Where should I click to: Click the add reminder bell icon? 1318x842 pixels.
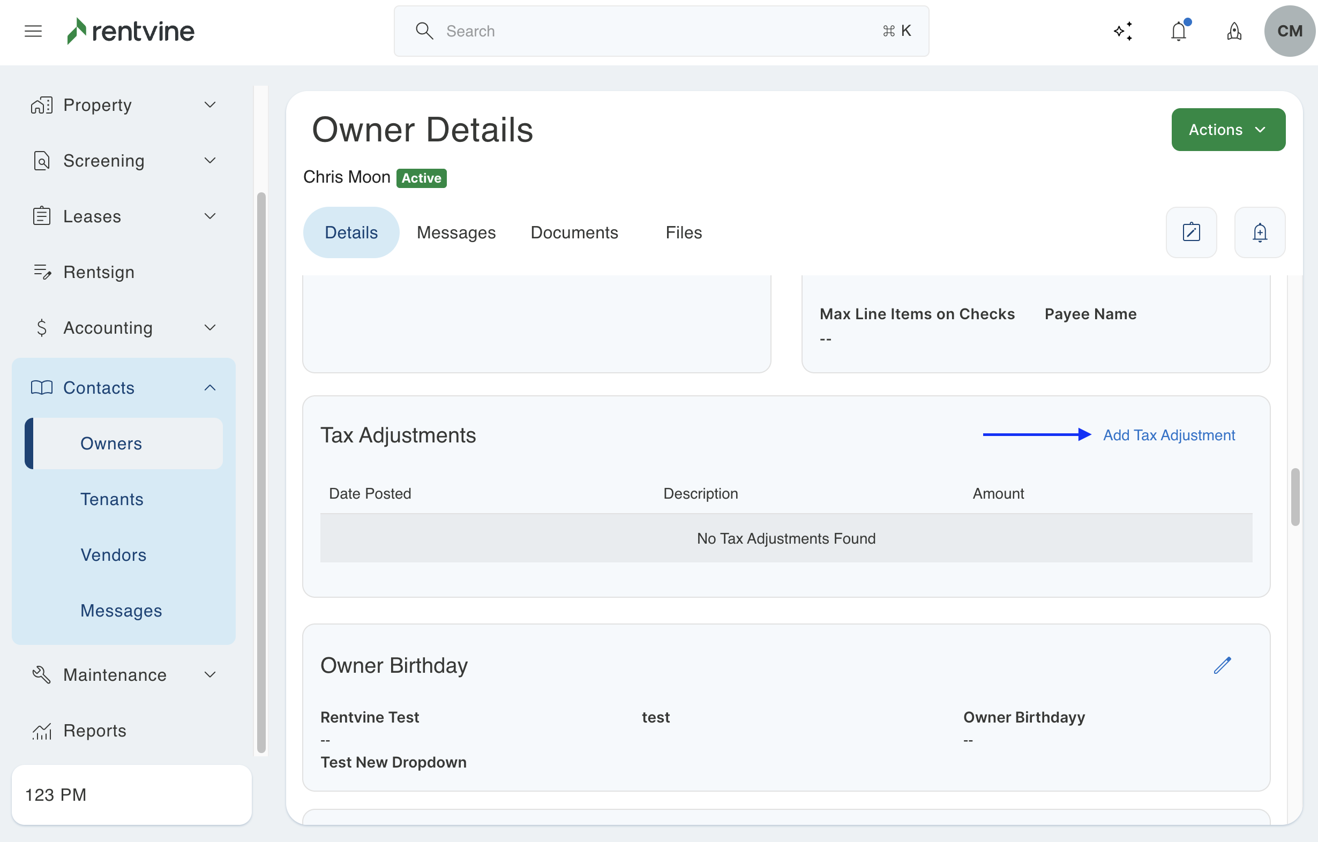pyautogui.click(x=1260, y=232)
